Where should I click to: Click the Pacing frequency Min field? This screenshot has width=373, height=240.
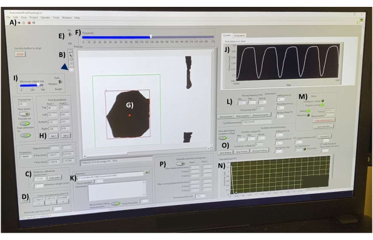[242, 102]
